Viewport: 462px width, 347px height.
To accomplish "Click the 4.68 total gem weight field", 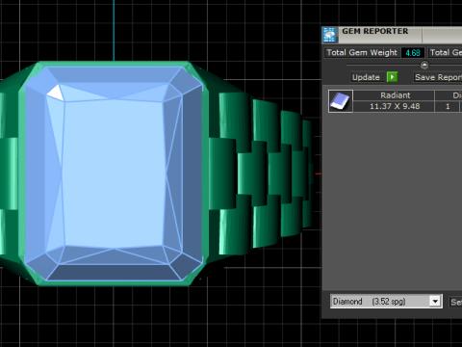I will coord(413,53).
